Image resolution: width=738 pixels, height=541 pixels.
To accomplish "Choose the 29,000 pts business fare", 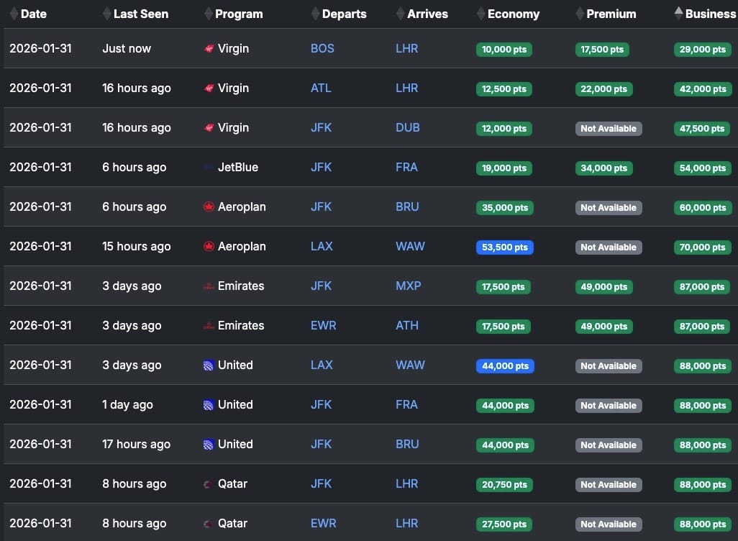I will click(x=703, y=50).
